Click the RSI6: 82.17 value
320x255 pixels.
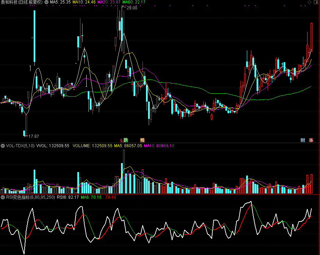(68, 197)
